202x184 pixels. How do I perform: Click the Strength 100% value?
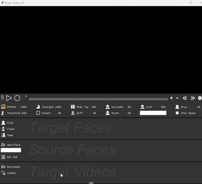click(58, 107)
